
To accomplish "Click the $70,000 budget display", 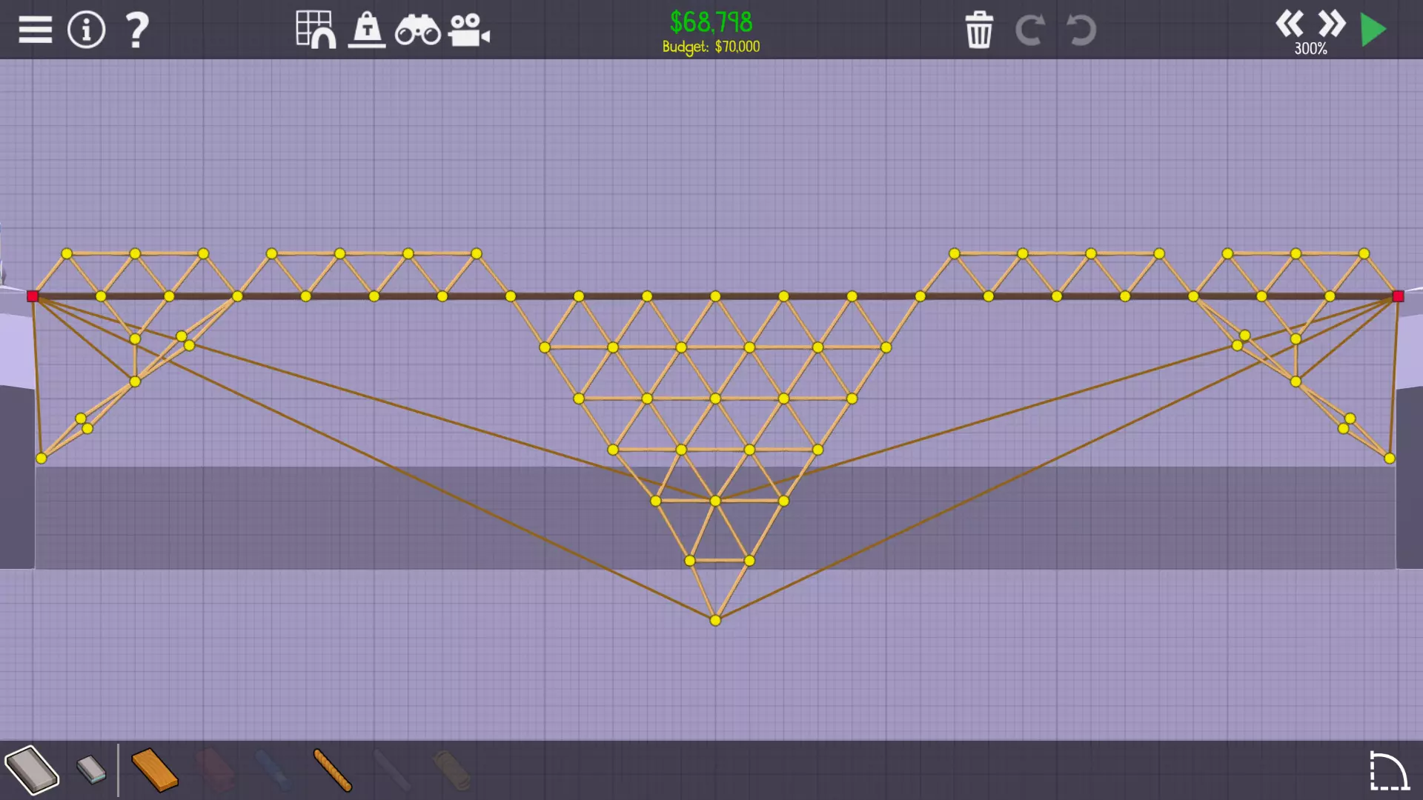I will pos(711,47).
